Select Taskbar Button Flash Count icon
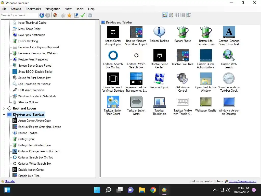Viewport: 261px width, 196px height. (113, 102)
